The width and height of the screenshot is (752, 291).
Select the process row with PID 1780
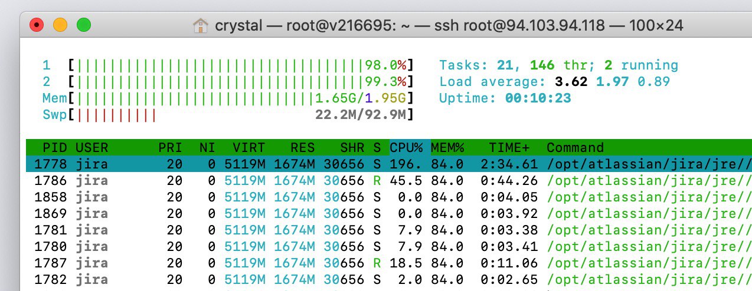(389, 246)
